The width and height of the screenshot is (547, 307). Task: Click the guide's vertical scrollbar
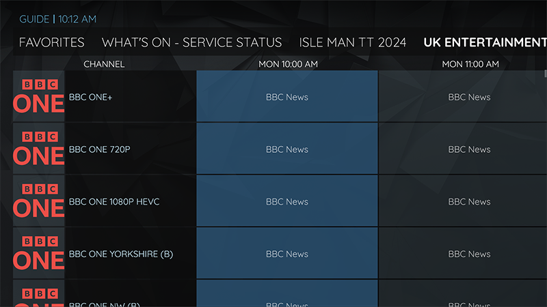point(545,74)
